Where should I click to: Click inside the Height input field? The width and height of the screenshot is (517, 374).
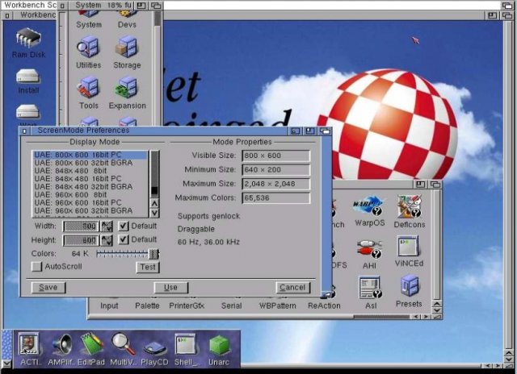click(81, 240)
